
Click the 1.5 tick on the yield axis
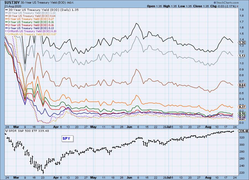[242, 34]
